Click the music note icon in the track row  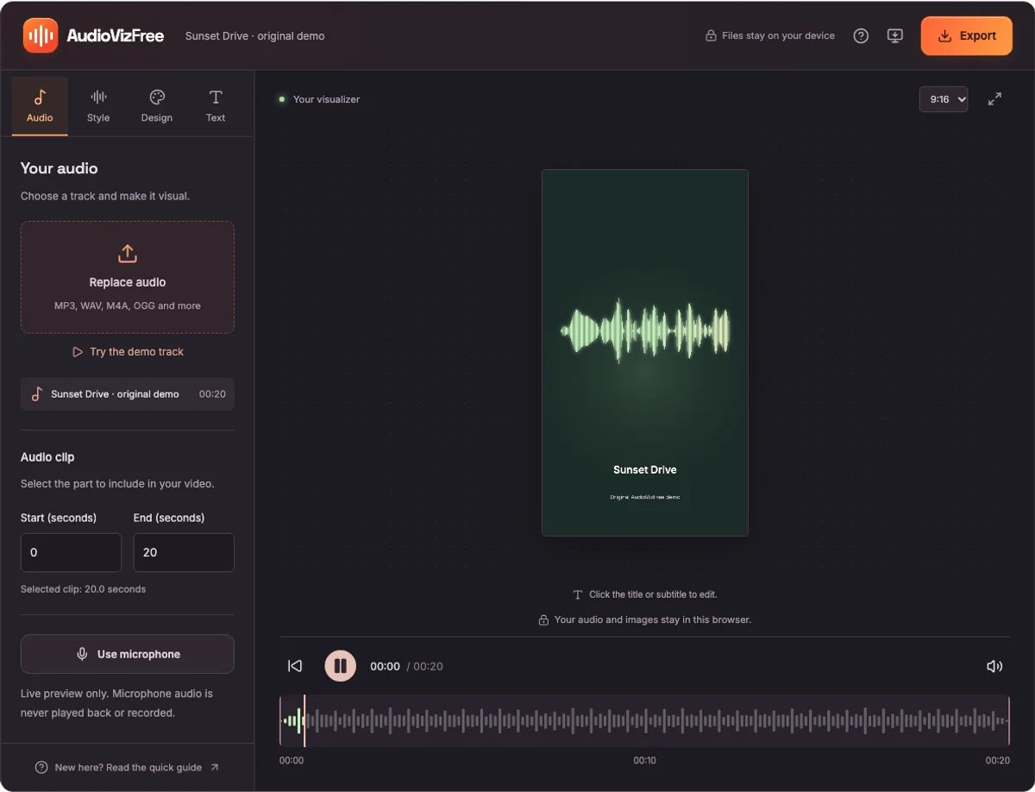coord(37,394)
